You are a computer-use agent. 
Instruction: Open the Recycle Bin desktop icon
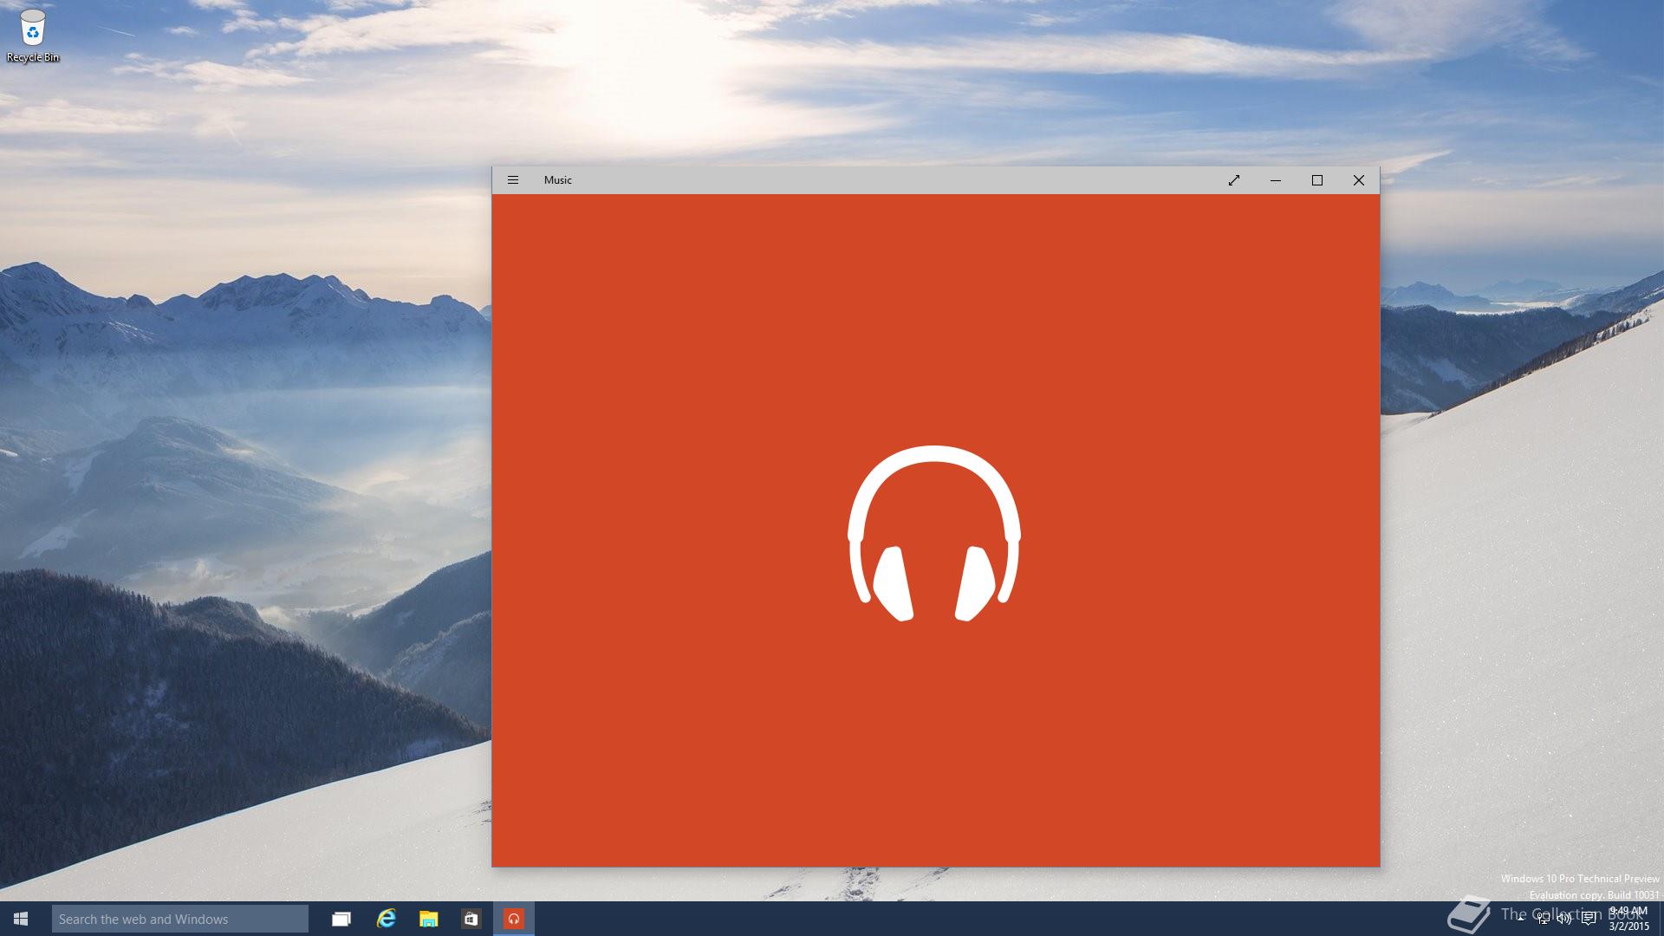33,36
